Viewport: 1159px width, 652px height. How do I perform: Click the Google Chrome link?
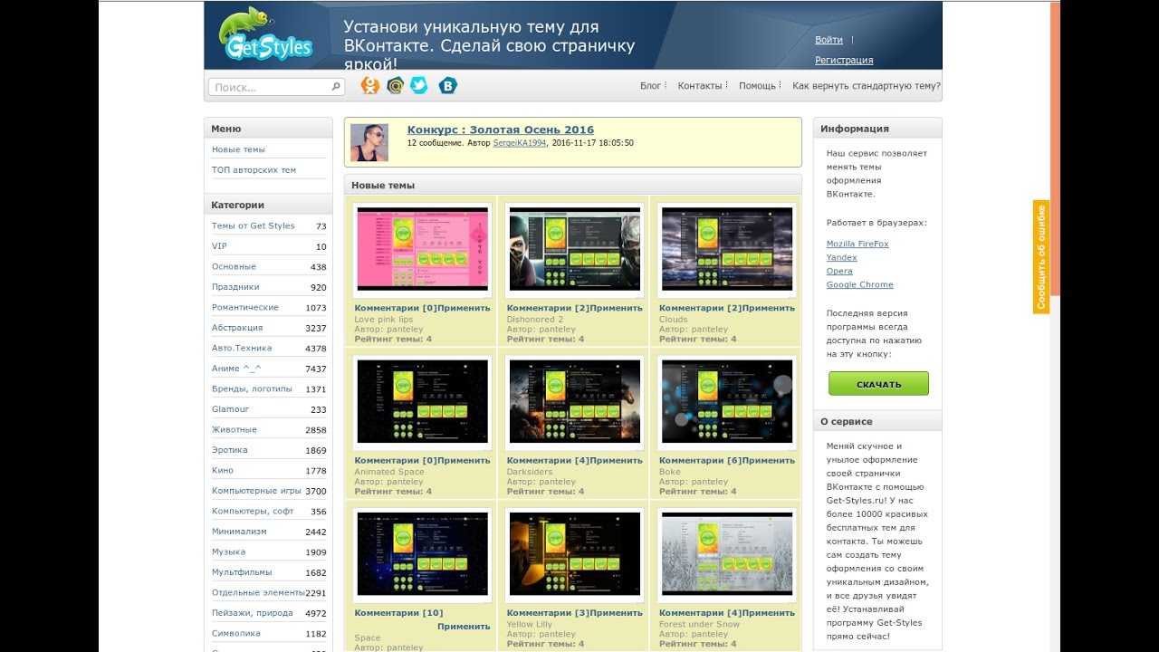(x=859, y=284)
